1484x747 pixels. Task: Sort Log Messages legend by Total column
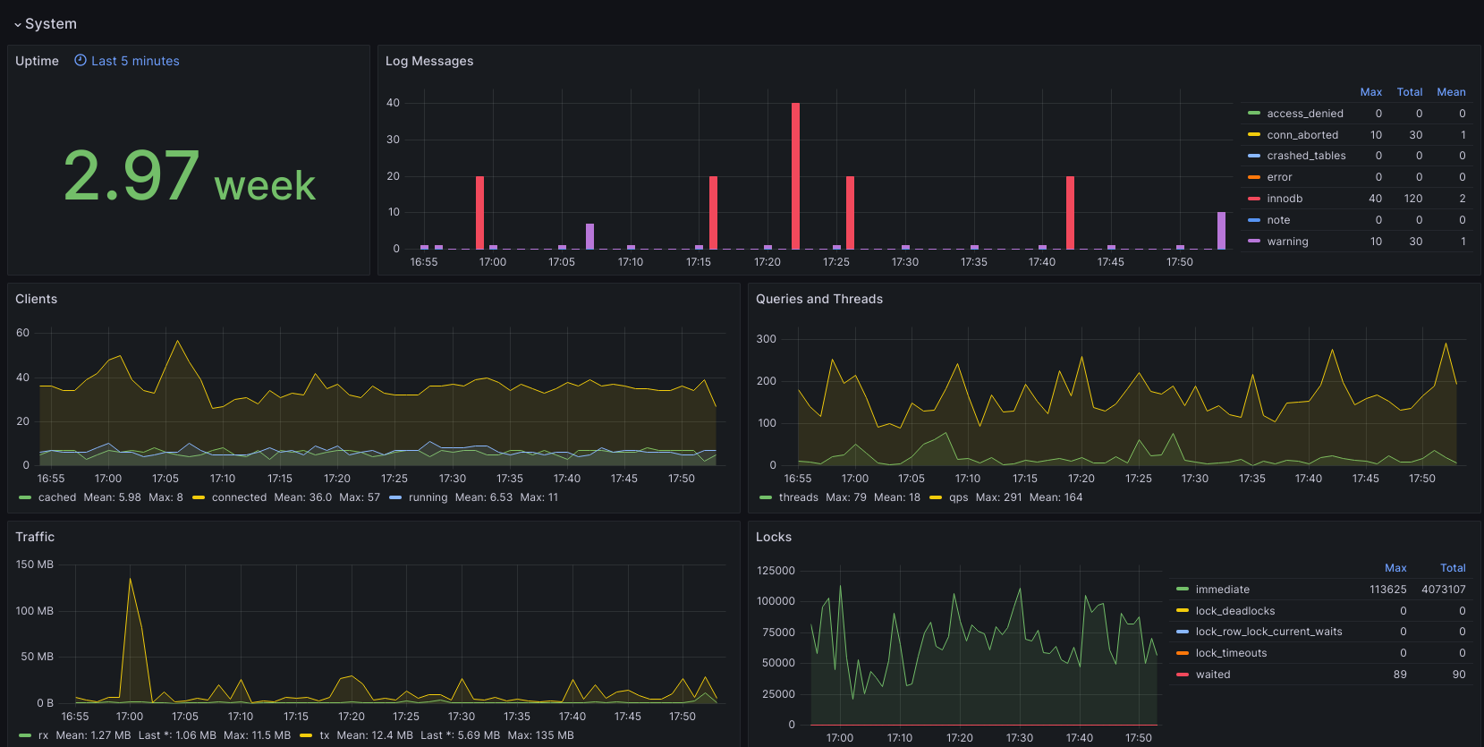pyautogui.click(x=1410, y=92)
